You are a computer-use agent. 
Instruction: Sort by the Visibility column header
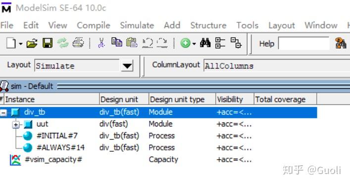click(235, 99)
